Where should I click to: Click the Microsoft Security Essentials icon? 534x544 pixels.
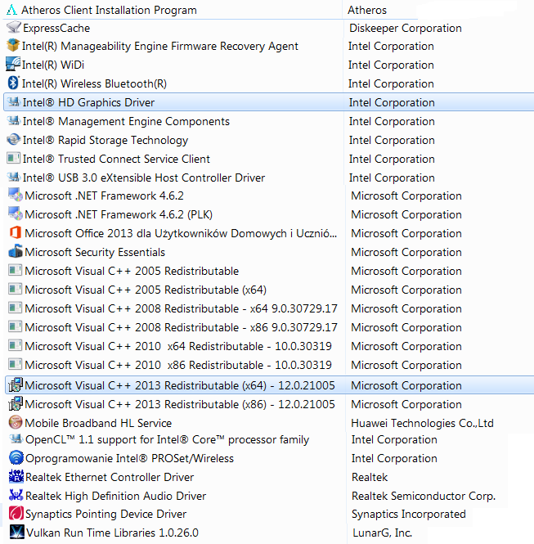[15, 252]
